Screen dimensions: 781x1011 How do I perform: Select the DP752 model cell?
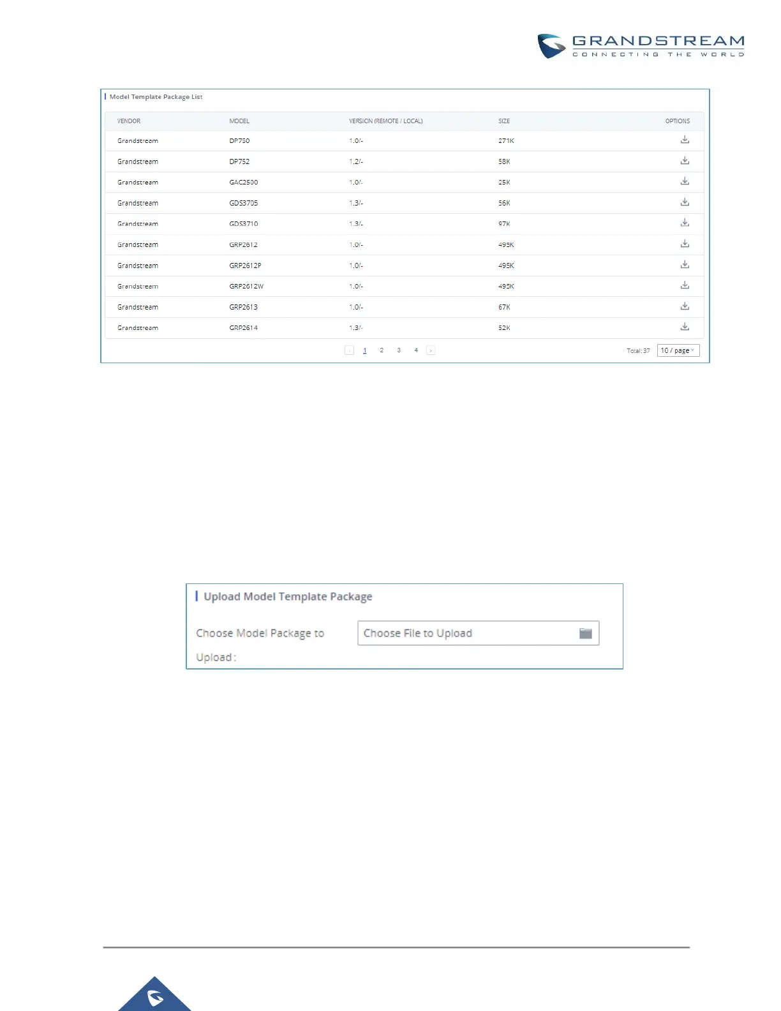point(239,162)
